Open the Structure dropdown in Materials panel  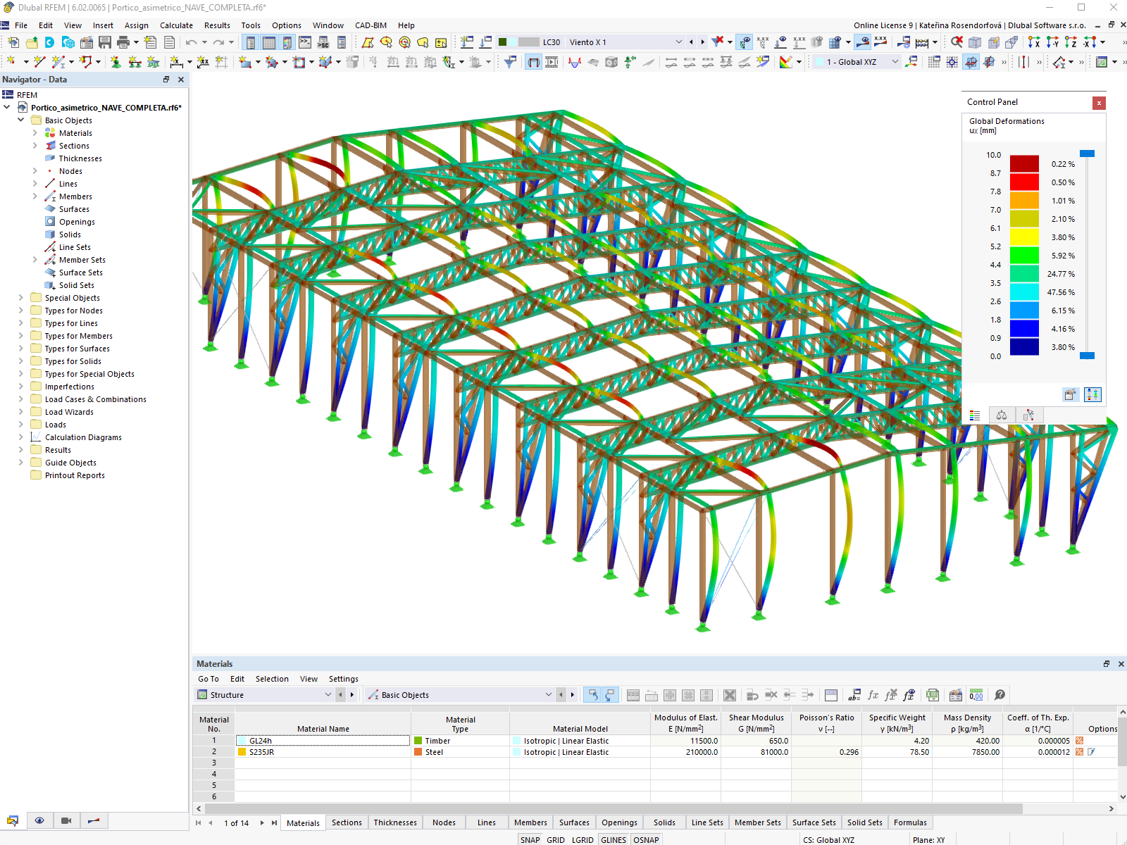click(x=328, y=695)
